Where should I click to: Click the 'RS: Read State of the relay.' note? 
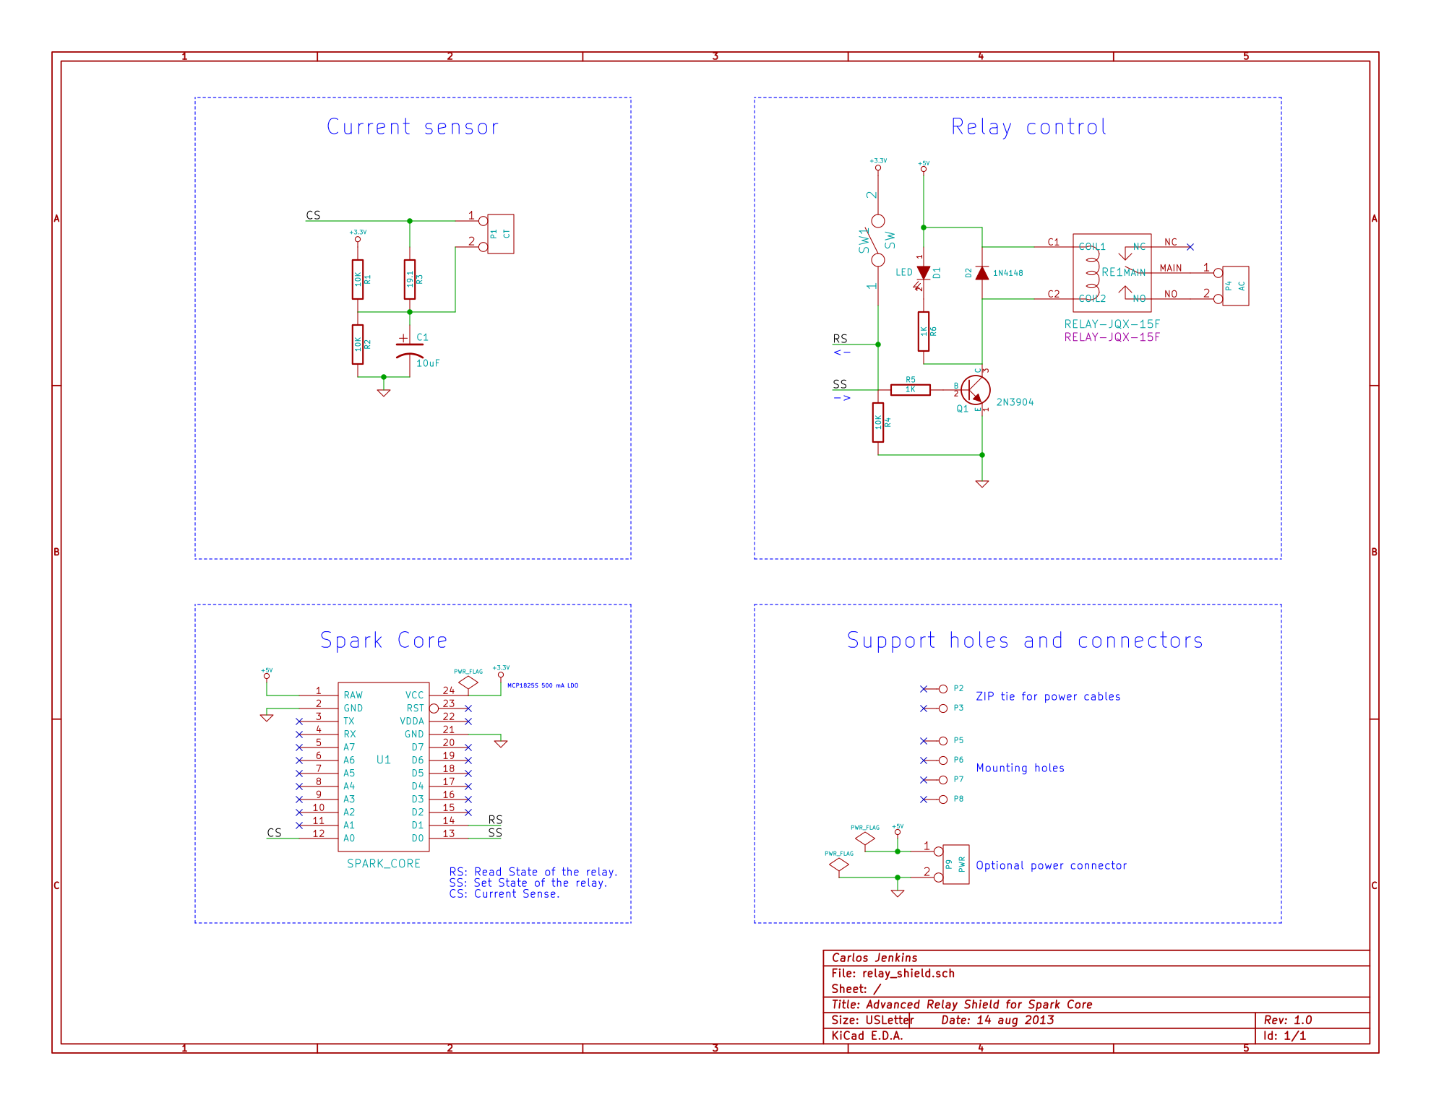coord(533,872)
